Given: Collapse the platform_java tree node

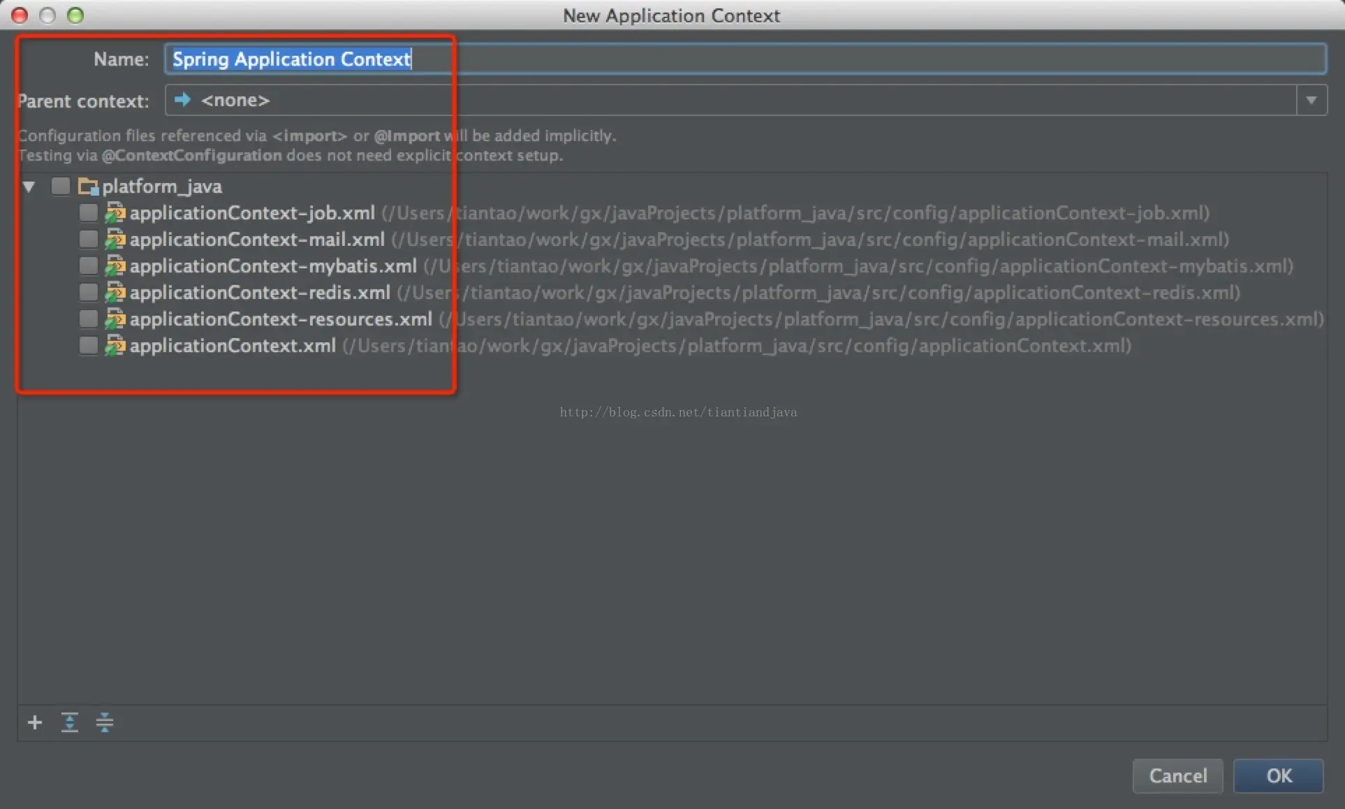Looking at the screenshot, I should pyautogui.click(x=29, y=187).
